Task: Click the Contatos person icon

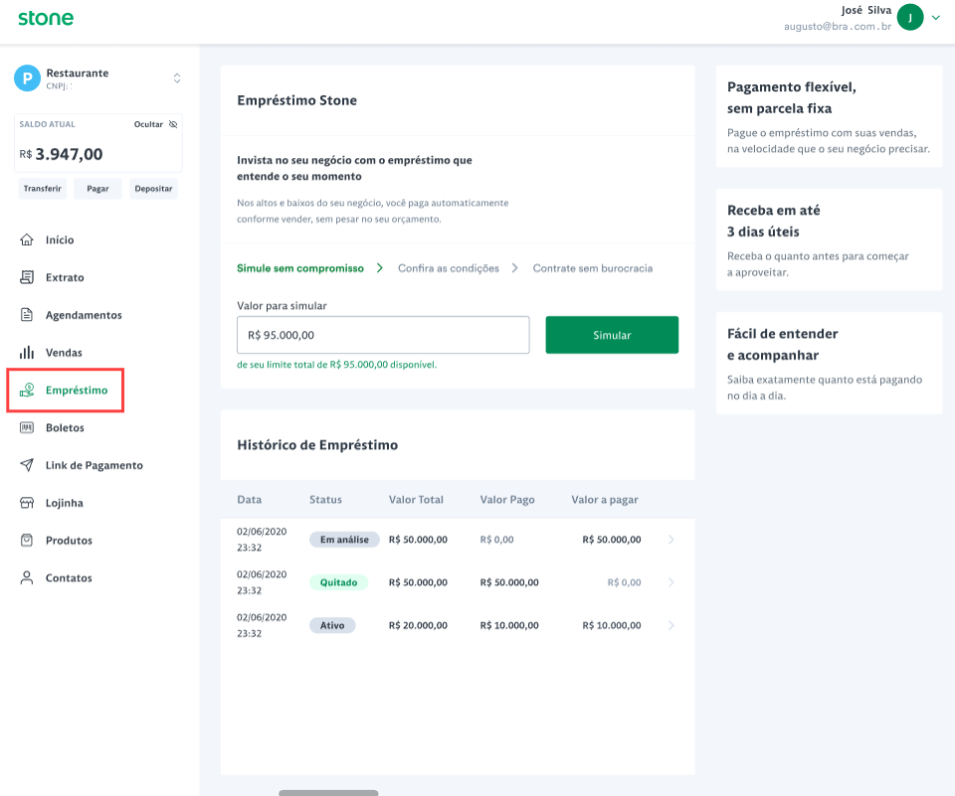Action: coord(27,577)
